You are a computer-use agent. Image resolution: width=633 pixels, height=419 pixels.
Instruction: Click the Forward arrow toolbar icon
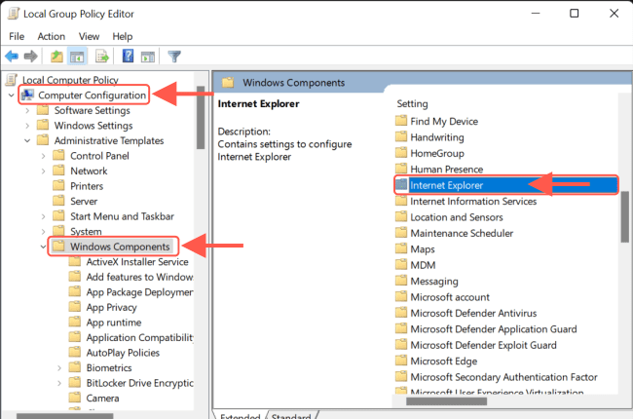pyautogui.click(x=30, y=57)
